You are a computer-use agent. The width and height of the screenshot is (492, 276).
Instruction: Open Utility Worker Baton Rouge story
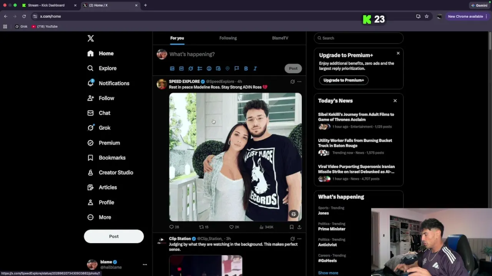[358, 146]
